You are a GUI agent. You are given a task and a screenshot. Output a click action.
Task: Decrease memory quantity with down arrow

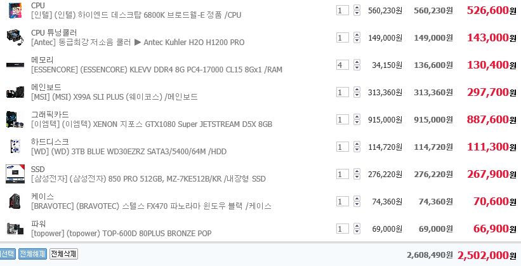[x=356, y=68]
